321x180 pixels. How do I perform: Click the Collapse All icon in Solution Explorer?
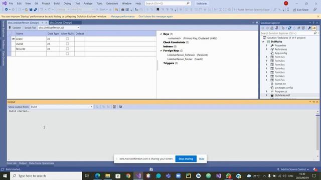click(x=299, y=28)
